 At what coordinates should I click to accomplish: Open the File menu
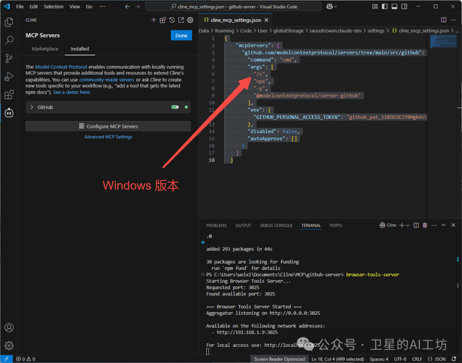pyautogui.click(x=20, y=6)
